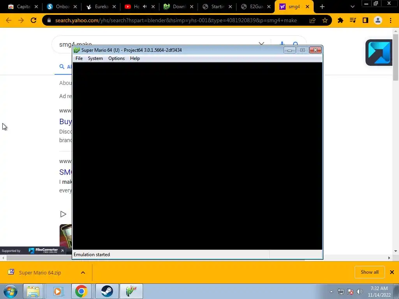Click the Project64 title bar icon
399x299 pixels.
(77, 50)
